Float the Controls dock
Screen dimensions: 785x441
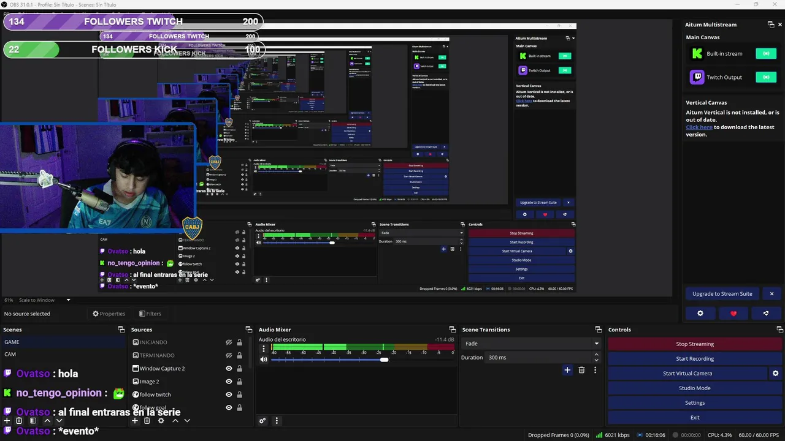pos(780,330)
